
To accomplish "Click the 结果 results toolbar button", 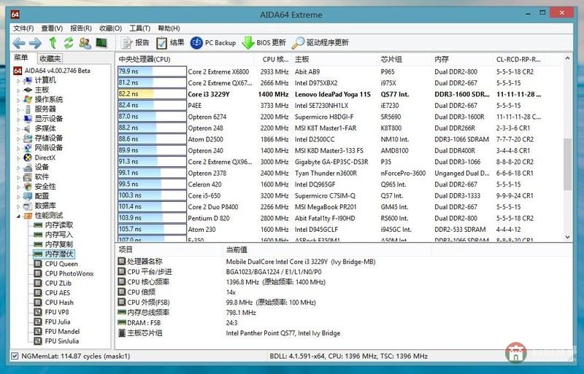I will (x=170, y=43).
